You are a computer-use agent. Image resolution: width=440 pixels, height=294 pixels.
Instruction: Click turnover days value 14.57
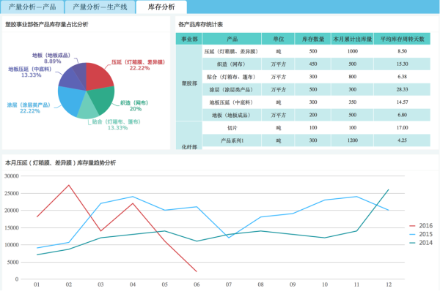(x=402, y=102)
